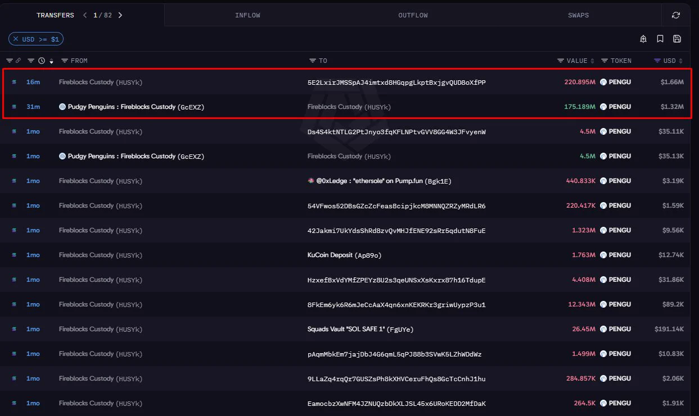Open the VALUE column filter
The height and width of the screenshot is (416, 699).
click(561, 61)
